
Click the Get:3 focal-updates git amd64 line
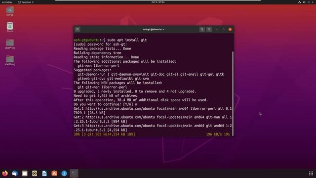coord(153,128)
